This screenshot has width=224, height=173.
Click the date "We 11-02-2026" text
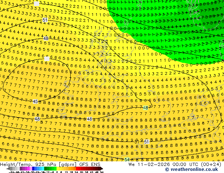click(149, 165)
